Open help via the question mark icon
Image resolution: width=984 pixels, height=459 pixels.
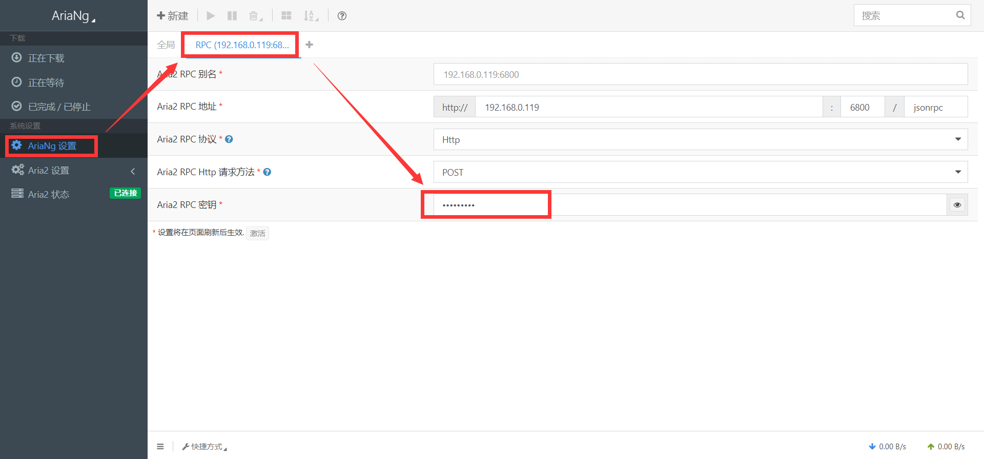(x=342, y=16)
